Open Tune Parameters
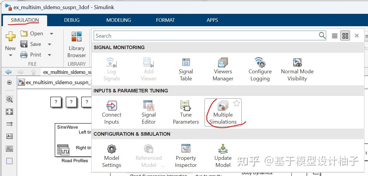368x176 pixels. coord(186,112)
